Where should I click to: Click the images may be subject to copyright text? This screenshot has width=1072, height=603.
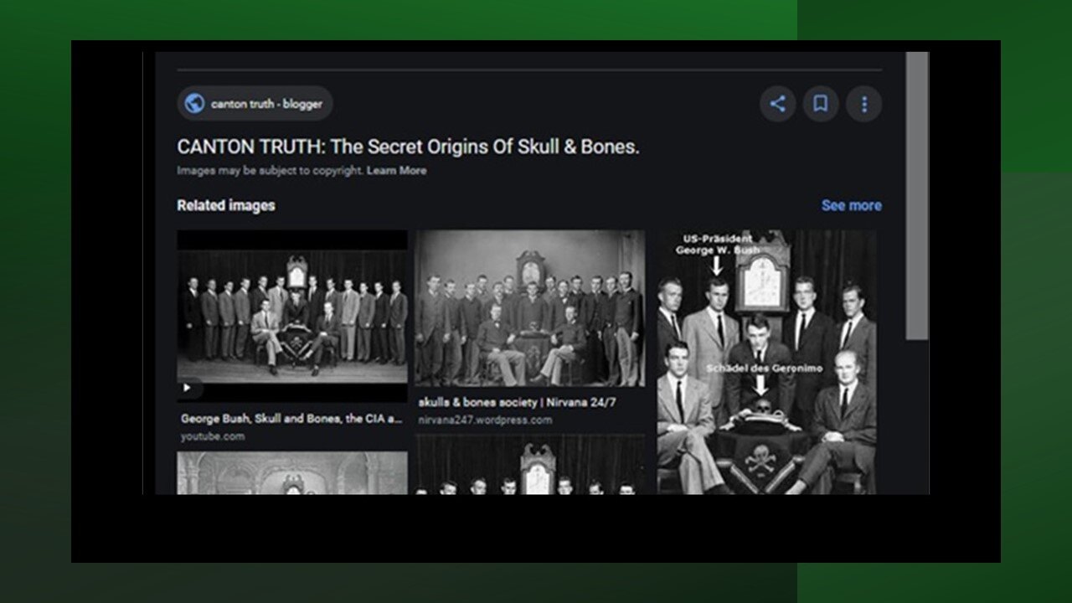pyautogui.click(x=270, y=170)
